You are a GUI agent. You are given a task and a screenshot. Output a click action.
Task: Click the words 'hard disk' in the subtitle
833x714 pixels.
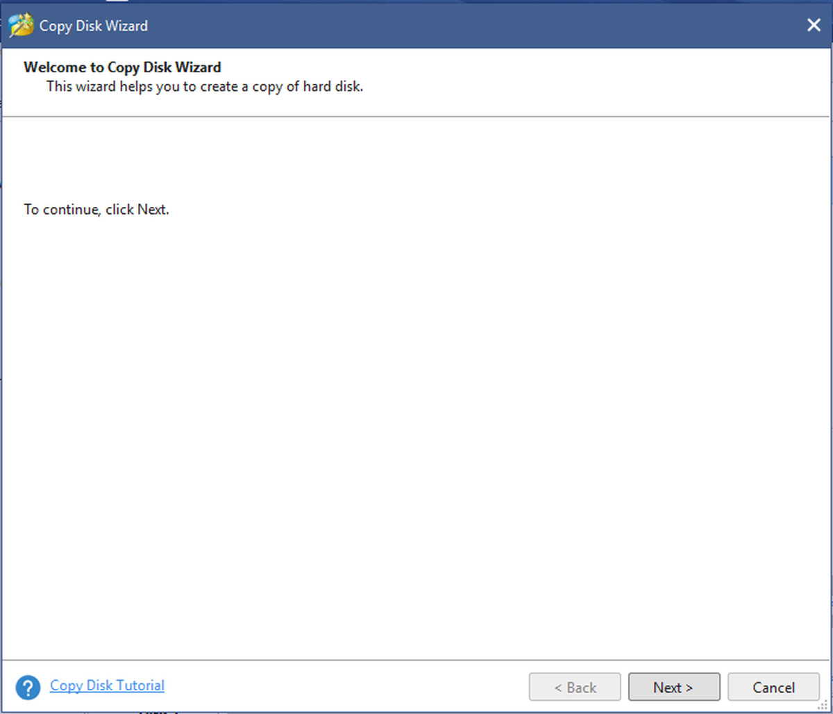336,87
